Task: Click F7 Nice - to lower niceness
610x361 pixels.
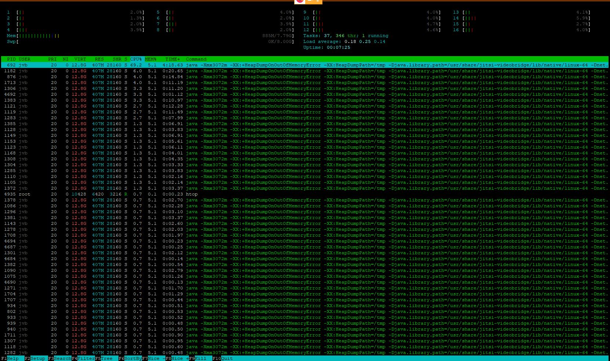Action: 154,358
